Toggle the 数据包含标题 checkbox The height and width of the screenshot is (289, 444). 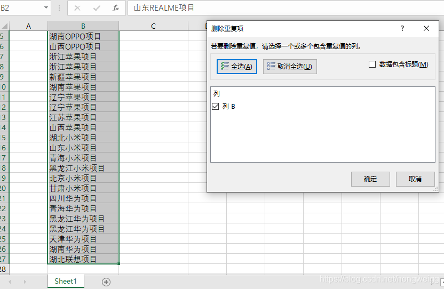pyautogui.click(x=372, y=65)
